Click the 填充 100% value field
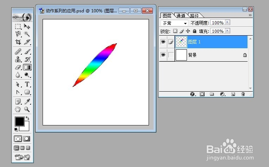Image resolution: width=269 pixels, height=167 pixels. [x=218, y=31]
